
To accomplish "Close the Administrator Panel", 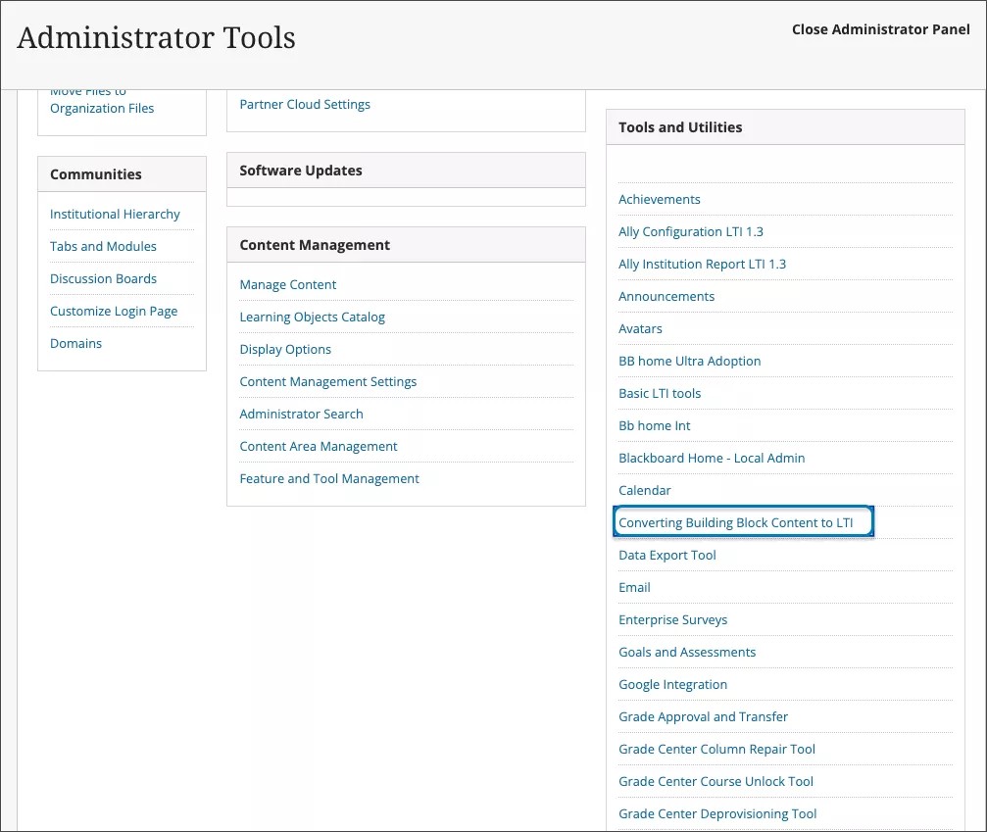I will tap(880, 29).
